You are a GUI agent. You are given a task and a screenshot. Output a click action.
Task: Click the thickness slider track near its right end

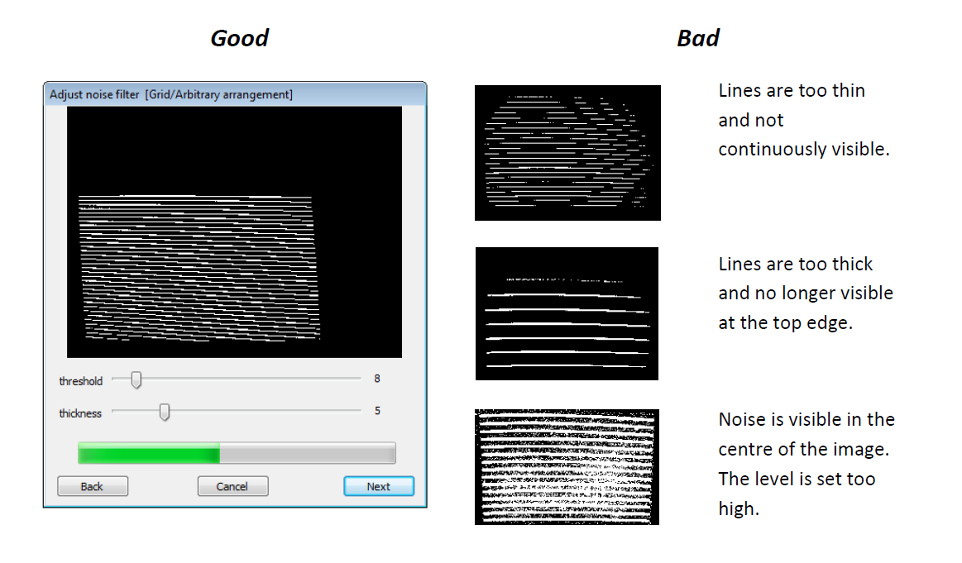[x=347, y=412]
